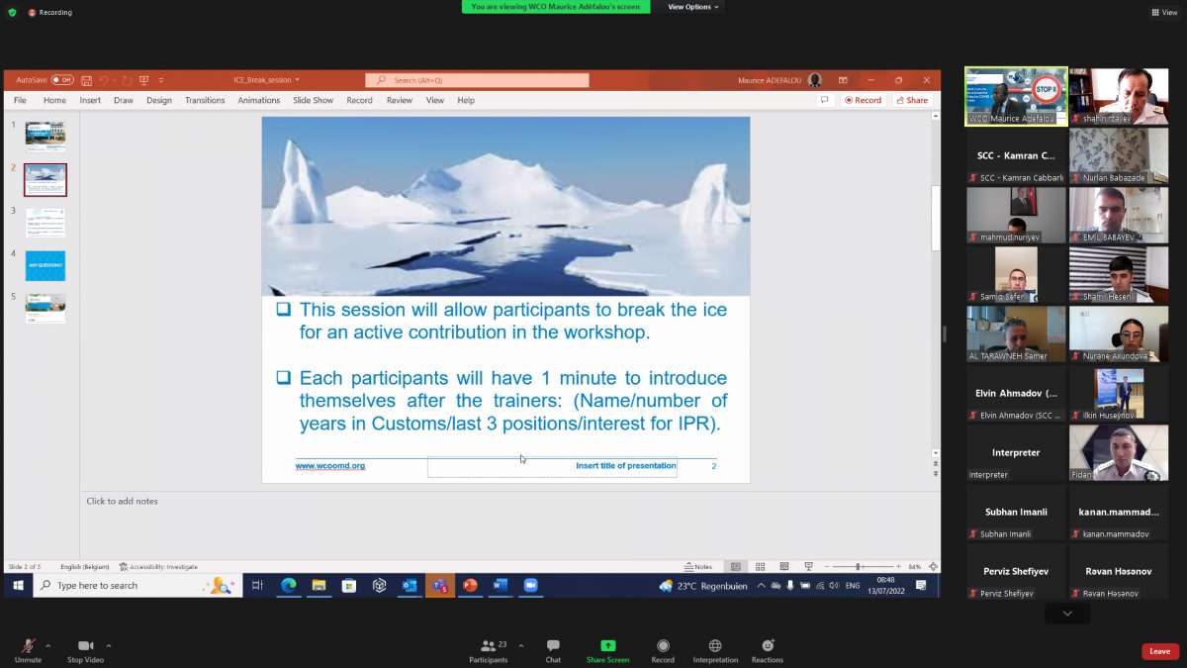The image size is (1187, 668).
Task: Click the green Share Screen icon
Action: click(x=607, y=645)
